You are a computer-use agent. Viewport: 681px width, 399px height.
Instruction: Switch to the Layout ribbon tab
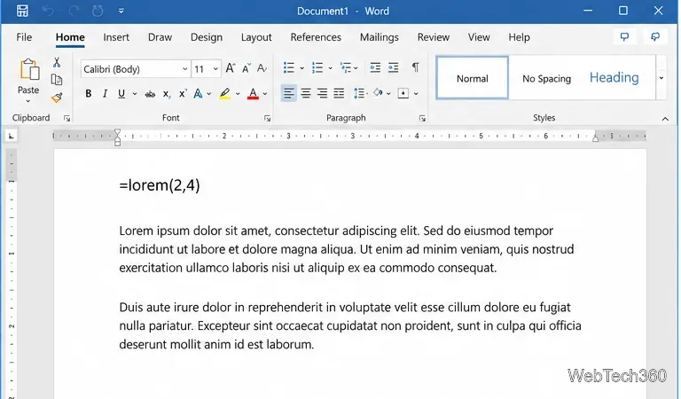click(x=256, y=37)
